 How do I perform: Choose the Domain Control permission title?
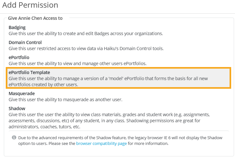click(25, 42)
